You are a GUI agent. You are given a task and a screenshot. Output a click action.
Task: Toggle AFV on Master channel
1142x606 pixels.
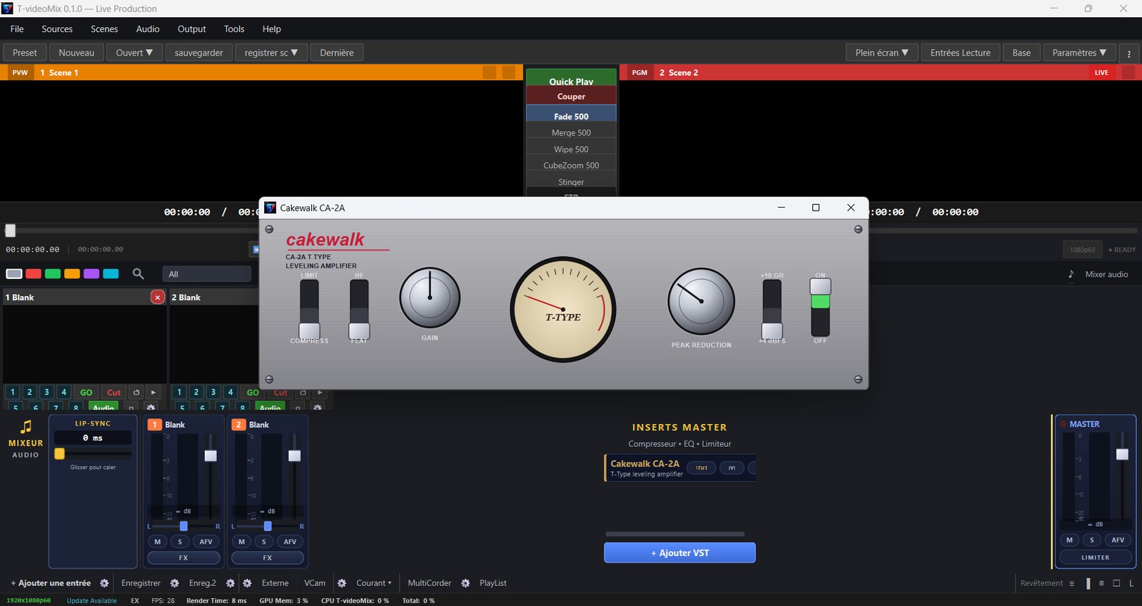[1118, 540]
